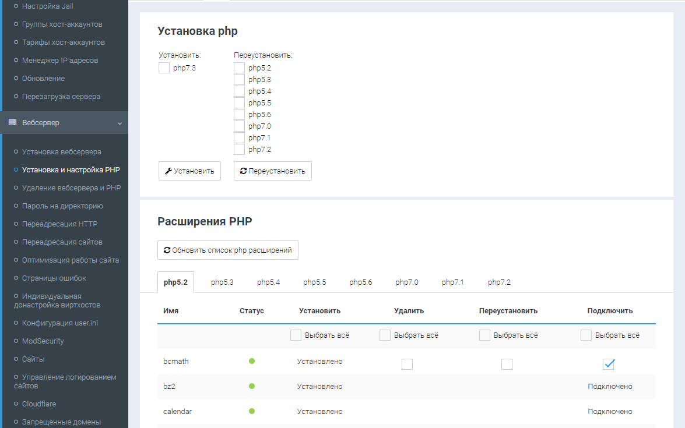Check the php7.3 install checkbox
685x428 pixels.
pos(164,68)
